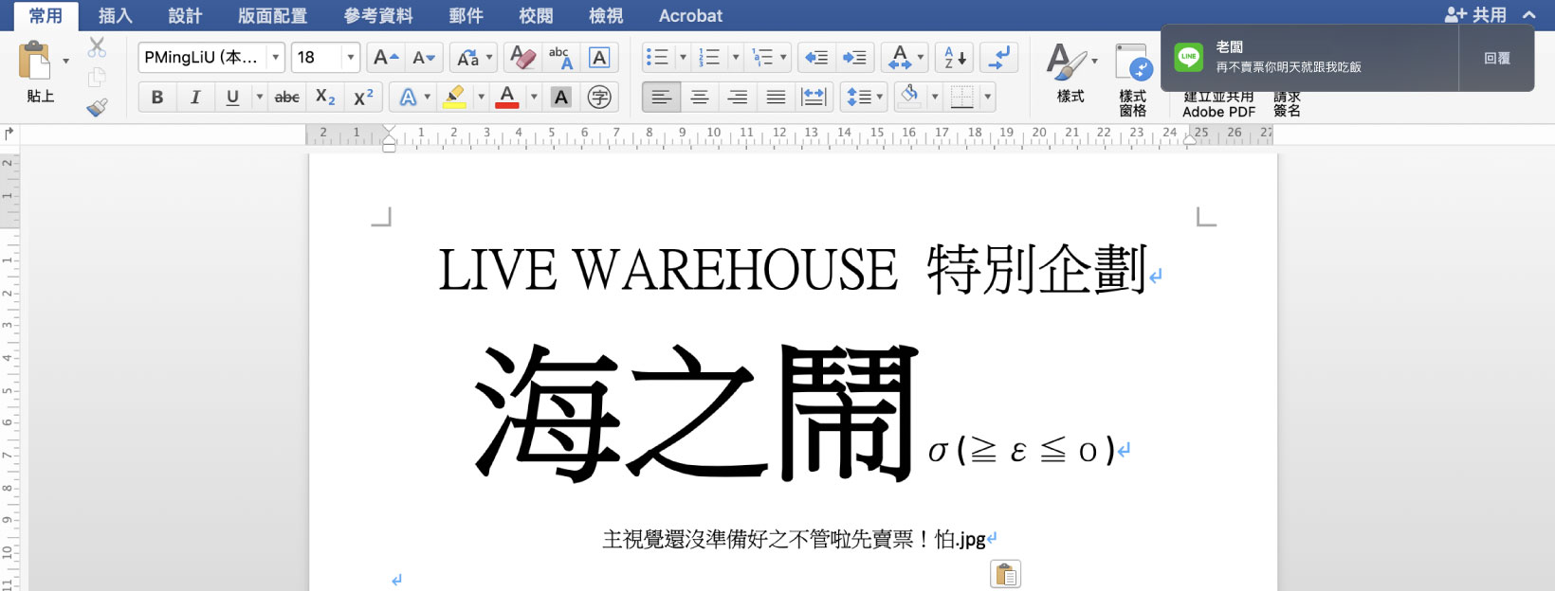Click the phonetic guide abc icon
Viewport: 1555px width, 591px height.
click(560, 58)
